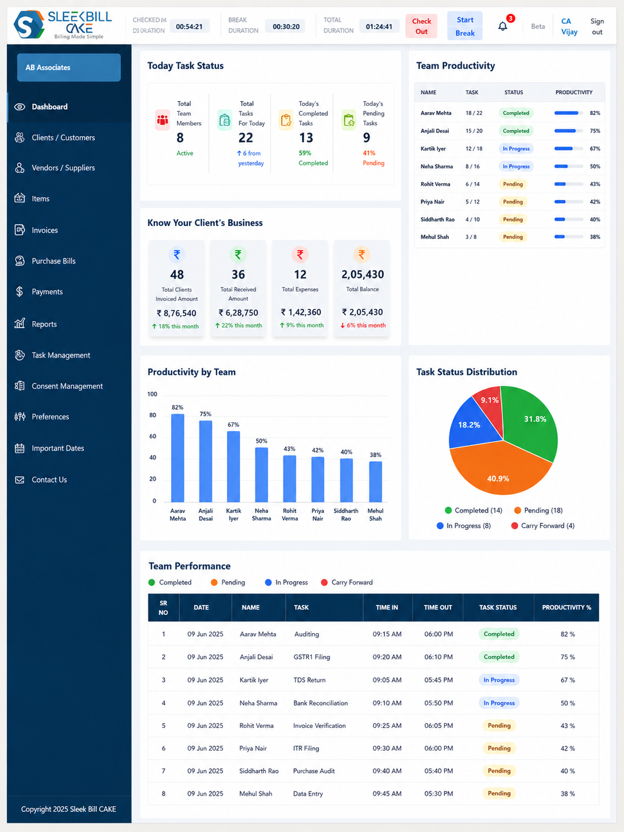Click break duration value 00:30:20
Screen dimensions: 624x832
pos(286,26)
